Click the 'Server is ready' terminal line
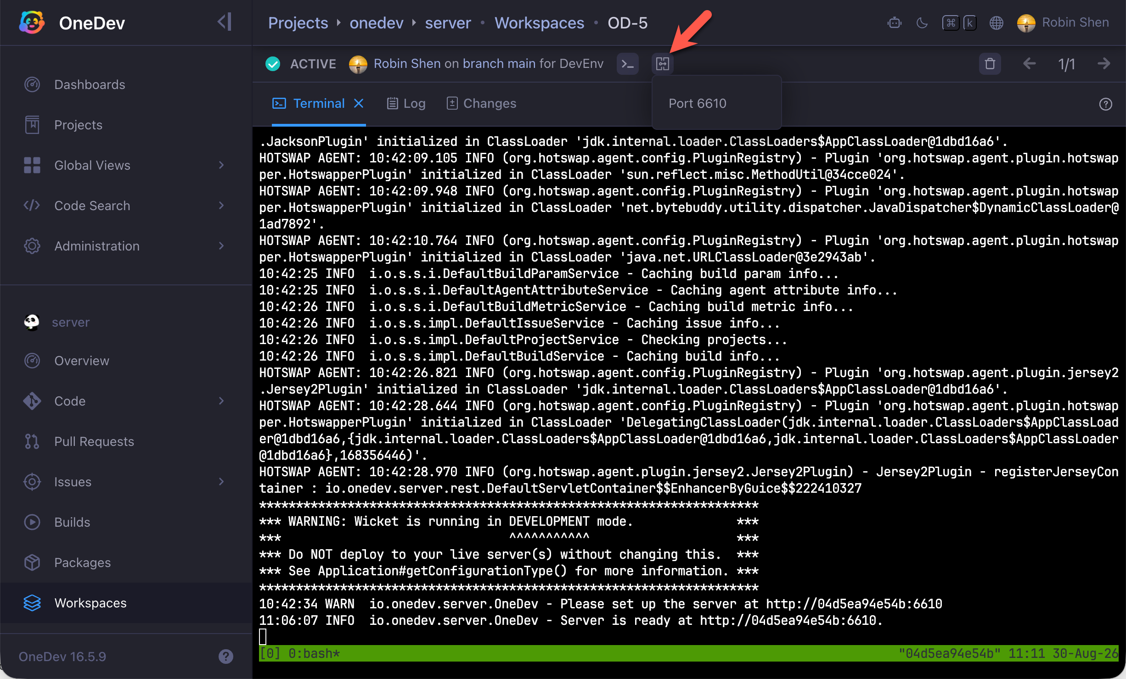Viewport: 1126px width, 679px height. coord(571,620)
